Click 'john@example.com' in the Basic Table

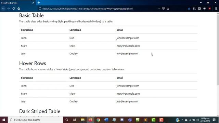(x=128, y=38)
